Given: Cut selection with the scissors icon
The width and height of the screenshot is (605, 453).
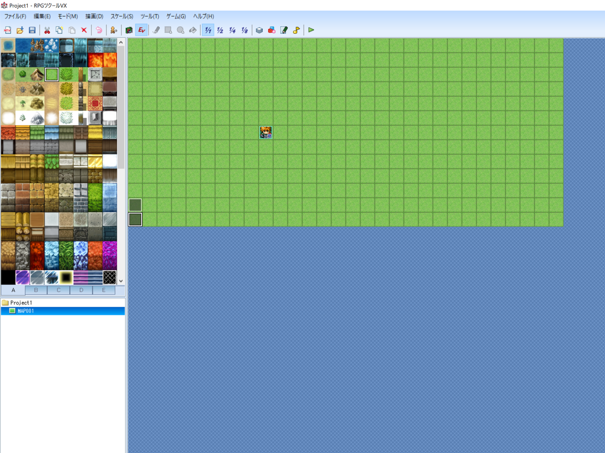Looking at the screenshot, I should tap(47, 30).
